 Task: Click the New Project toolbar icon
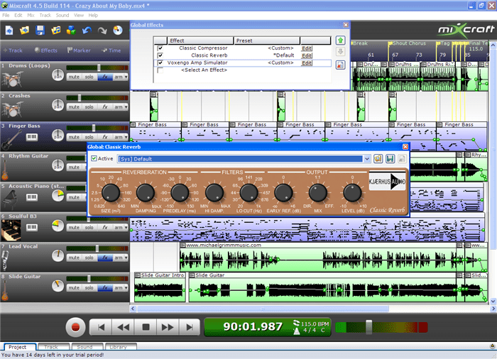pyautogui.click(x=9, y=31)
